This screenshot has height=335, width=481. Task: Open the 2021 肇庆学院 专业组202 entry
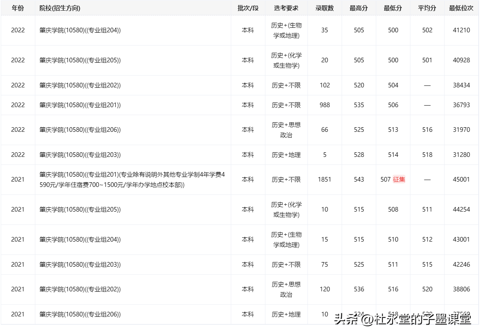coord(80,289)
